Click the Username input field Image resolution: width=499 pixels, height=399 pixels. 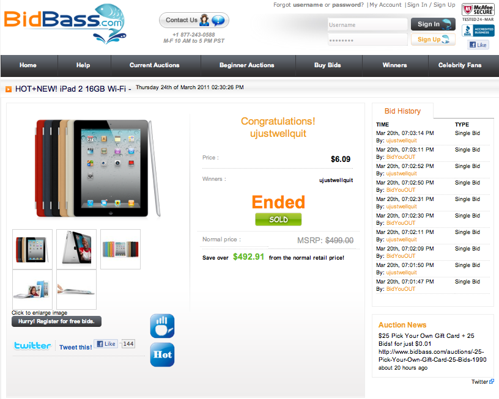tap(368, 25)
